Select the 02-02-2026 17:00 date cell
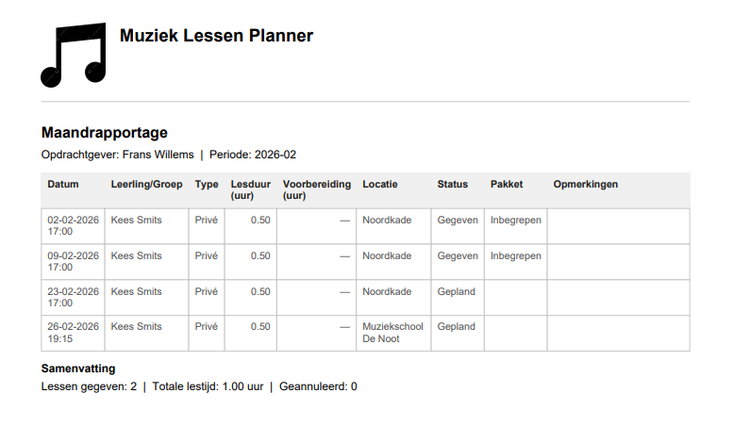The width and height of the screenshot is (733, 426). [73, 226]
